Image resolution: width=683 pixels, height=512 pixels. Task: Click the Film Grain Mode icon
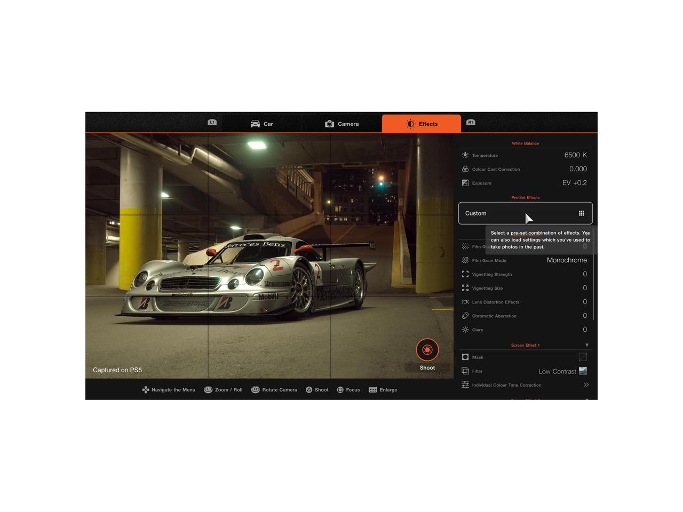tap(465, 260)
